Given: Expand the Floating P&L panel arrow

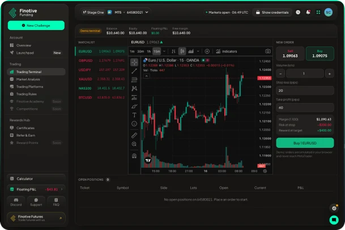Looking at the screenshot, I should click(x=62, y=189).
